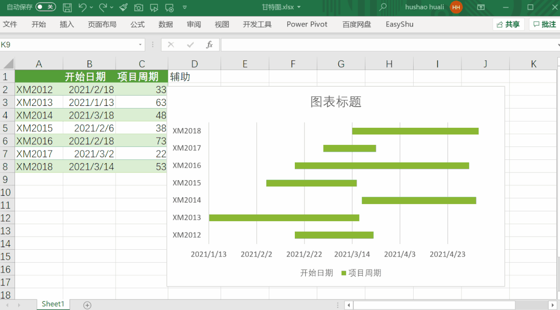Switch to the 页面布局 tab
Screen dimensions: 560x310
tap(102, 24)
